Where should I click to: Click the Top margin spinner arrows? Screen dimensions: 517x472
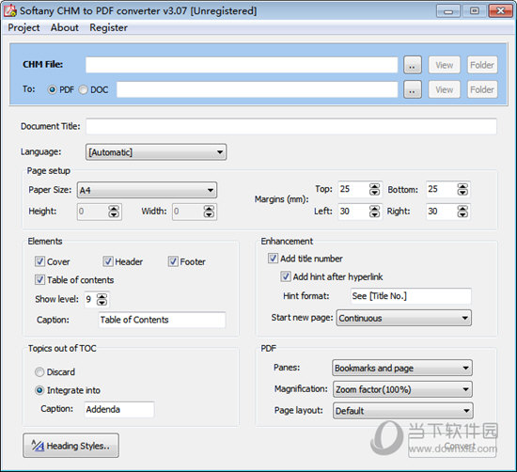tap(374, 189)
